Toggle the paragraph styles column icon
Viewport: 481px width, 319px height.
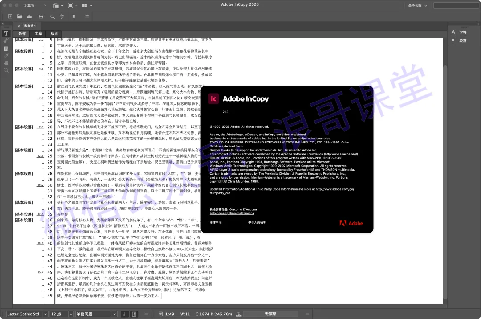(x=134, y=314)
